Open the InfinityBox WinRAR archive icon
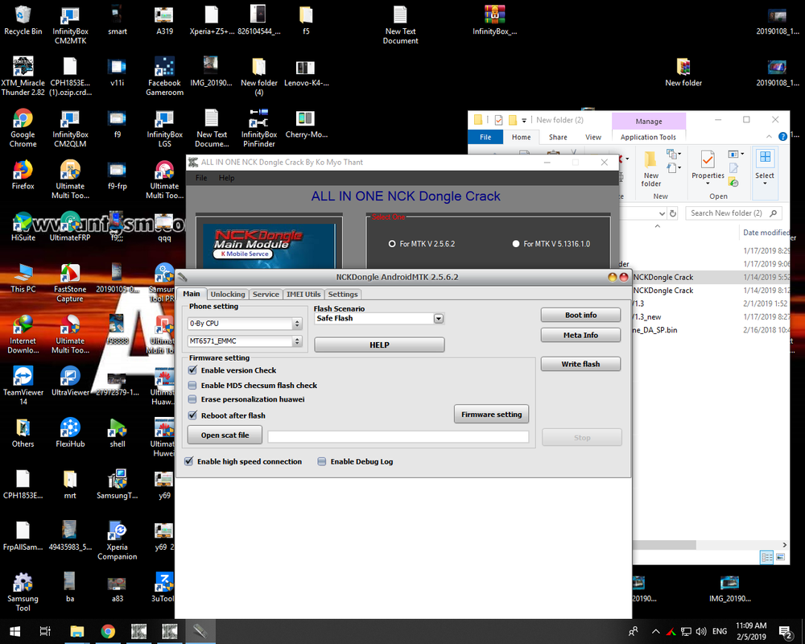The height and width of the screenshot is (644, 805). (x=494, y=21)
